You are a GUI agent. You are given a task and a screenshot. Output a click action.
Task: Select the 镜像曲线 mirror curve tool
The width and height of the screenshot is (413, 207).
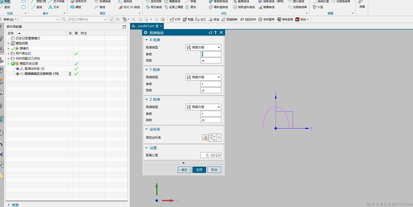[266, 7]
